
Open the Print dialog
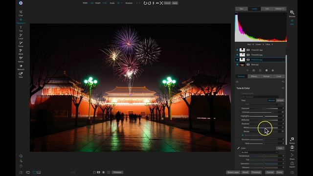(x=292, y=148)
